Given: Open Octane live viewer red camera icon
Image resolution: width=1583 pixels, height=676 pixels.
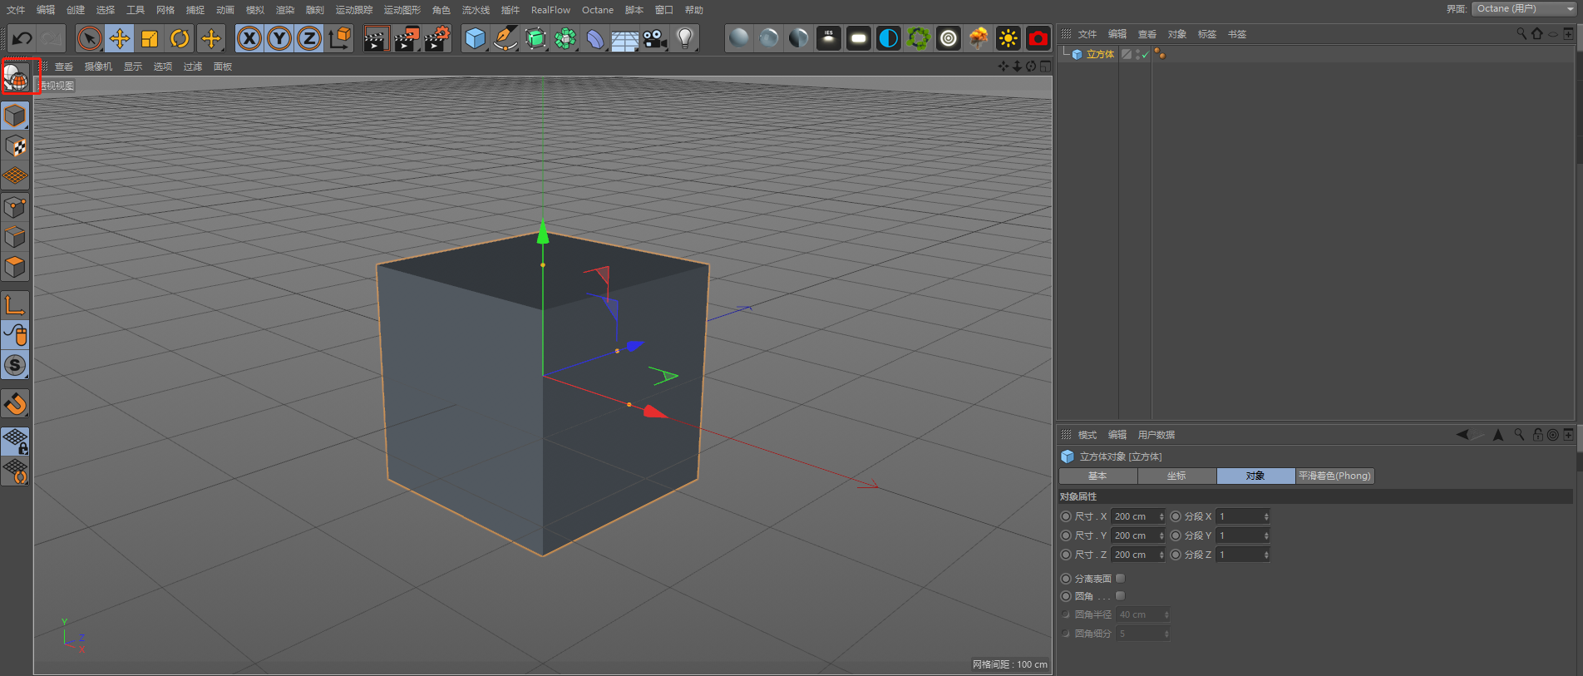Looking at the screenshot, I should coord(1038,38).
